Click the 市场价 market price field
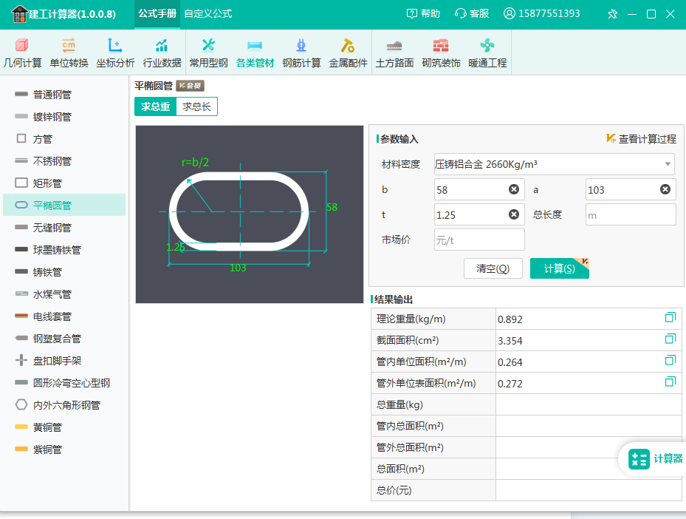The height and width of the screenshot is (519, 686). [479, 240]
